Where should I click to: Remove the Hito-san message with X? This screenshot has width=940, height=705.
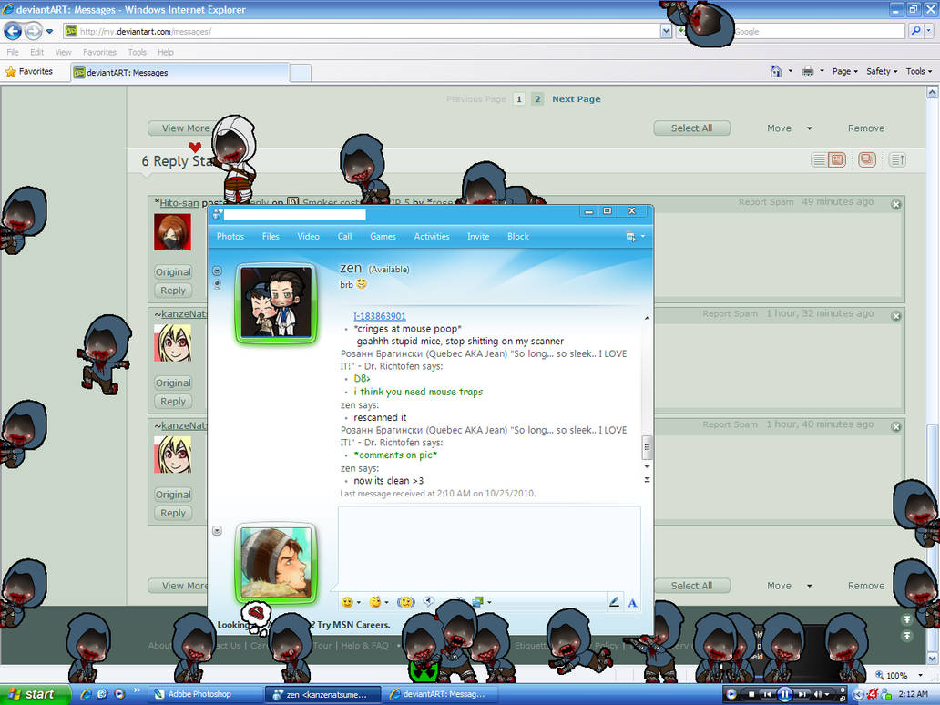click(x=895, y=204)
